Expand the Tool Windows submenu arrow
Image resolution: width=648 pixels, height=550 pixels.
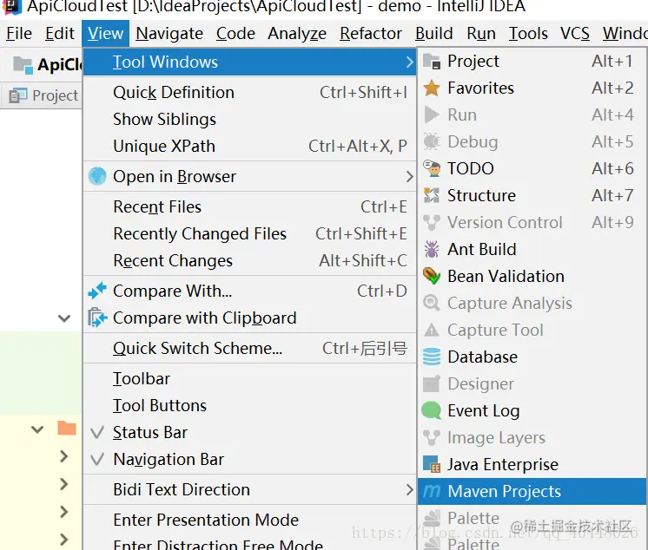pyautogui.click(x=409, y=62)
